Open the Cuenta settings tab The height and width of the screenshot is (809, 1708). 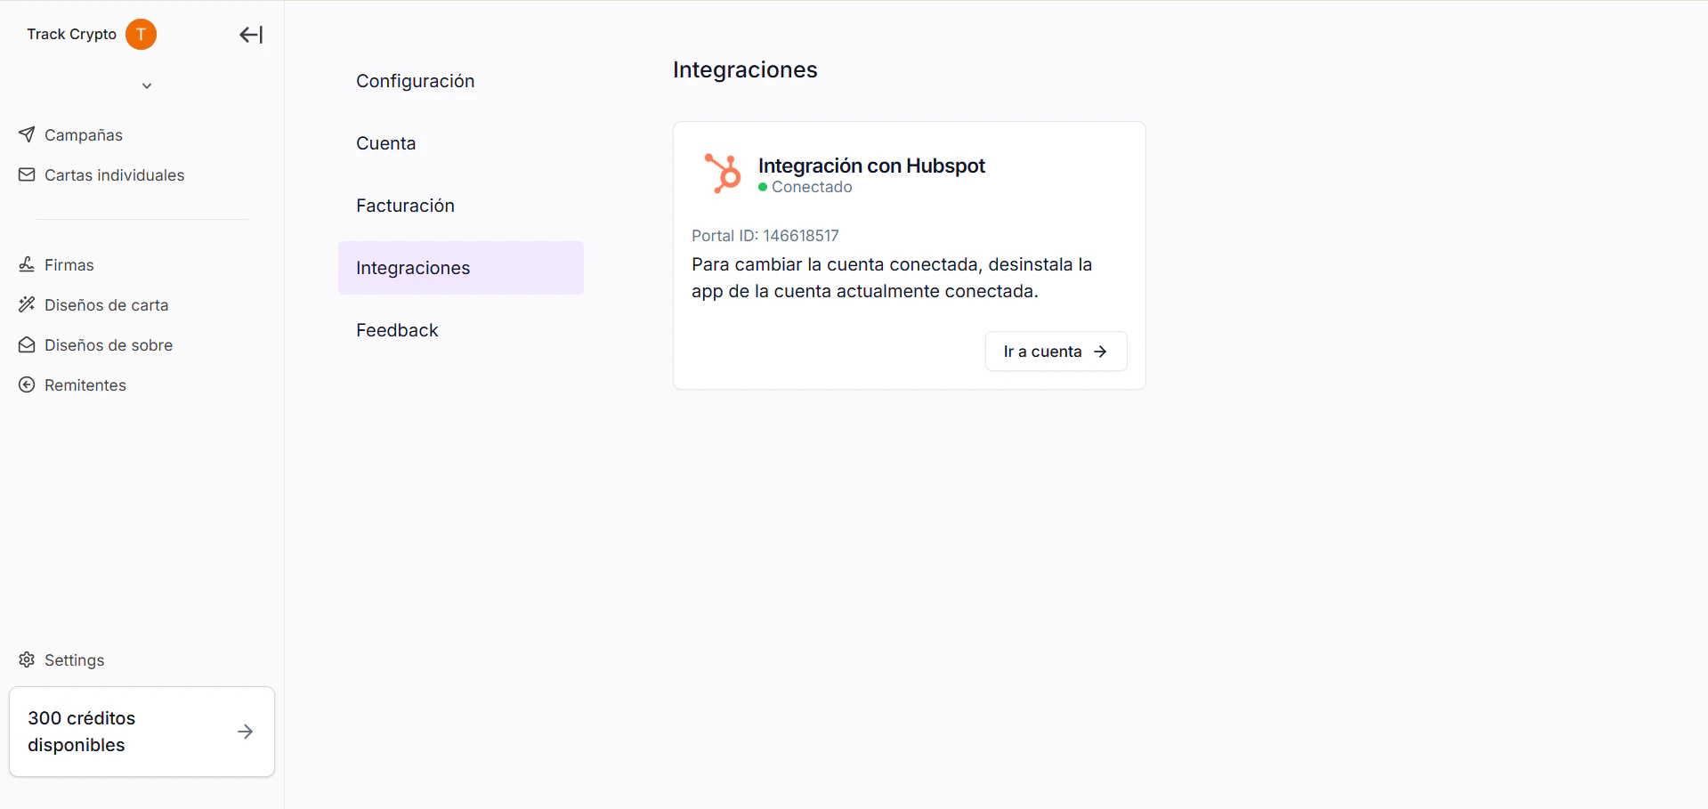coord(385,142)
